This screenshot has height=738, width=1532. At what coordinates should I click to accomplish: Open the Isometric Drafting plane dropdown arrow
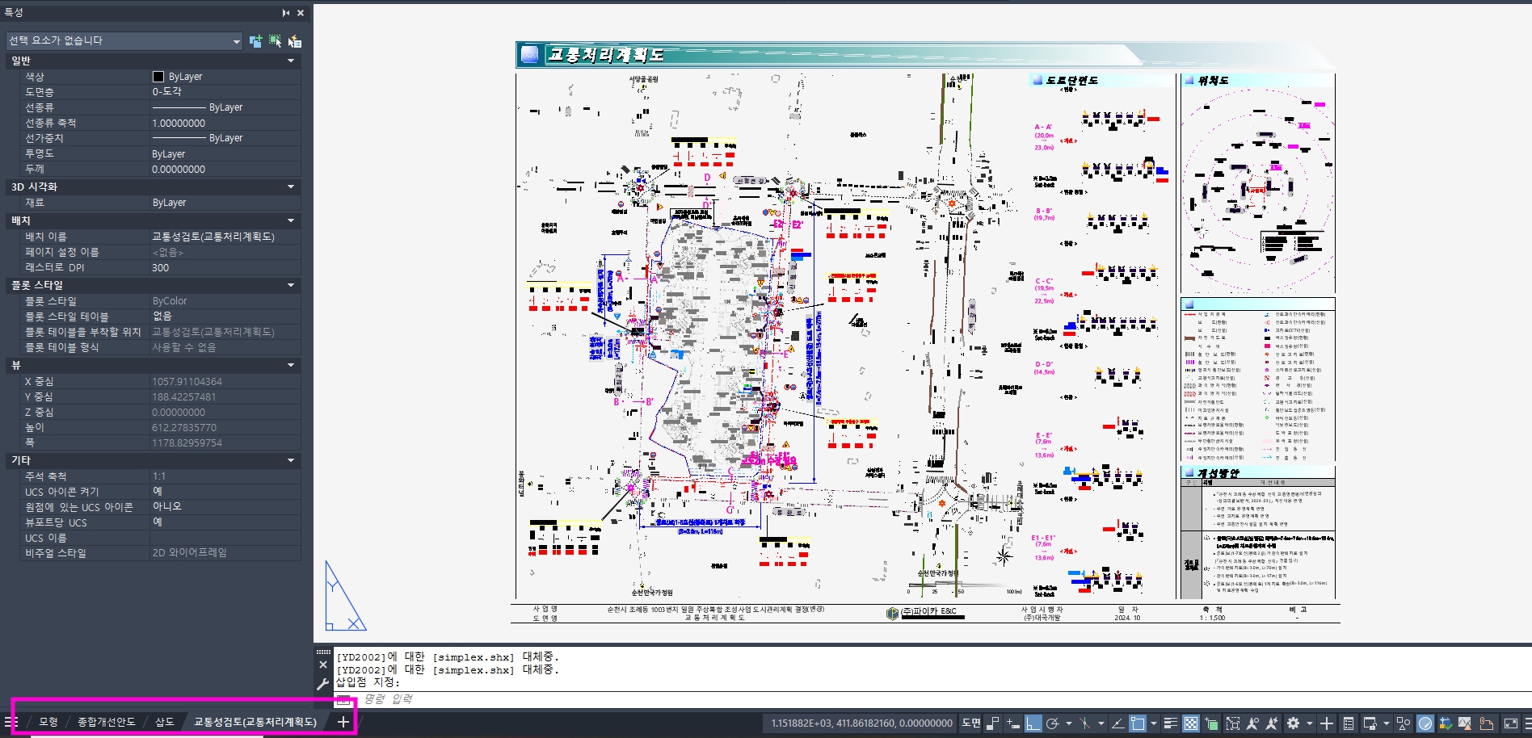pyautogui.click(x=1101, y=723)
